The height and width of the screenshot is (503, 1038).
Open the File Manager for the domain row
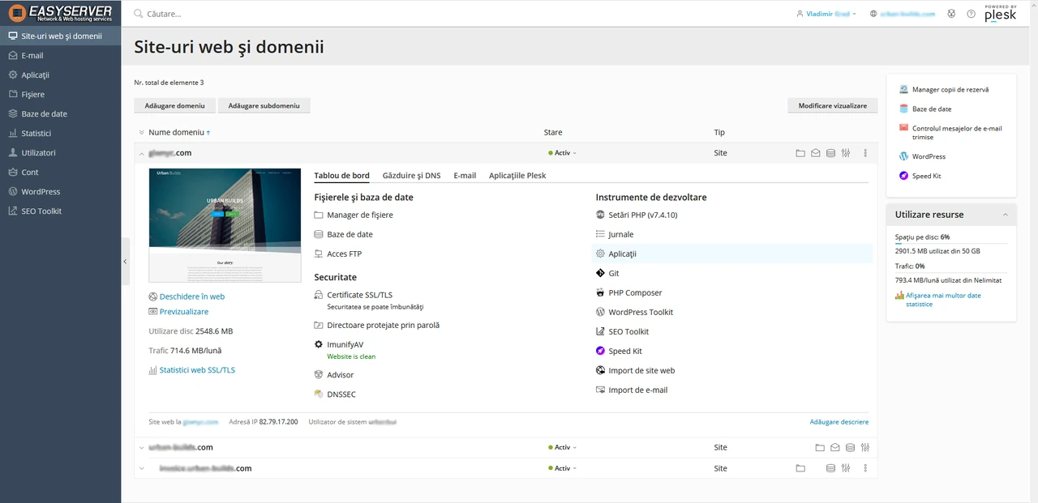pyautogui.click(x=800, y=152)
